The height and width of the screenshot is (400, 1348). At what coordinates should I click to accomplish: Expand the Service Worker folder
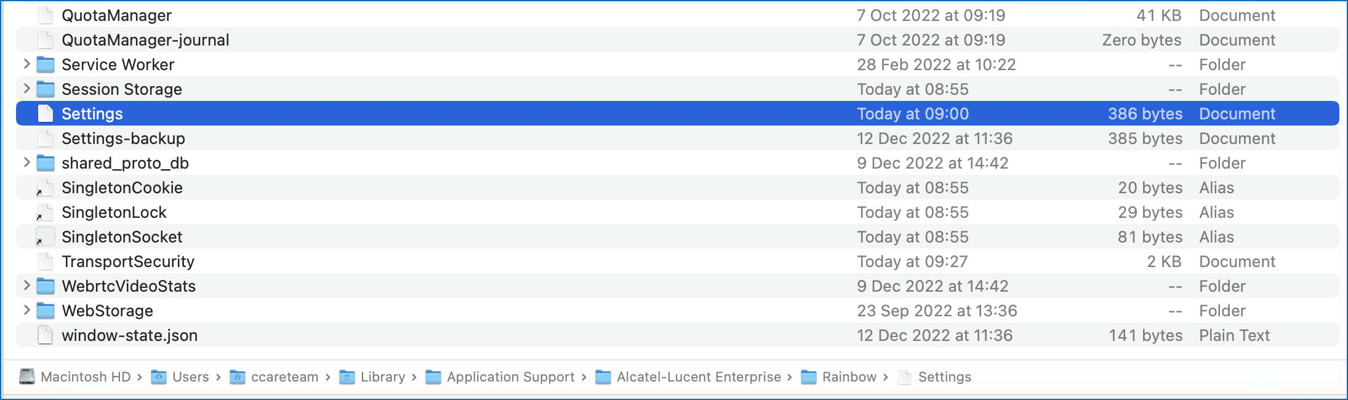pyautogui.click(x=26, y=64)
